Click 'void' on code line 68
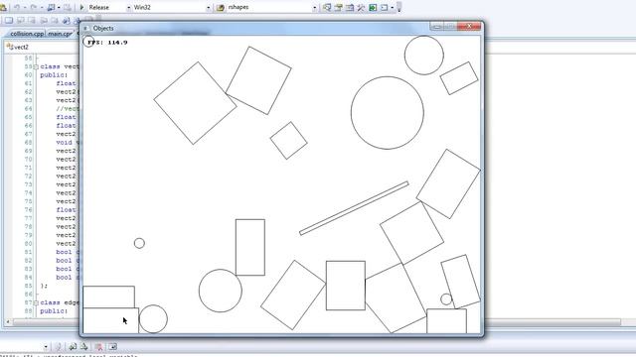 (x=64, y=143)
